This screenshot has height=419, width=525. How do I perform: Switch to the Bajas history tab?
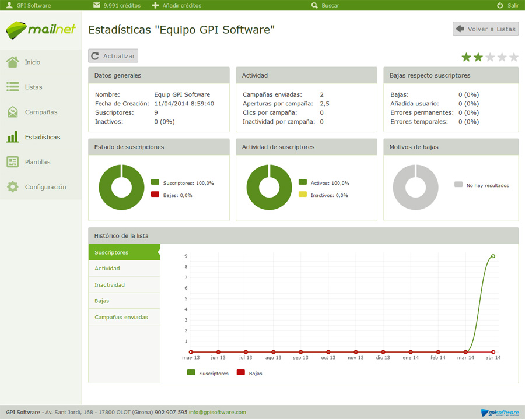124,301
